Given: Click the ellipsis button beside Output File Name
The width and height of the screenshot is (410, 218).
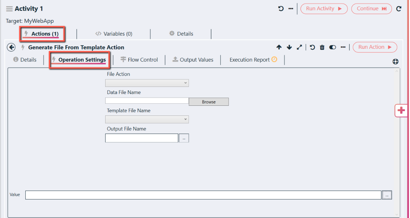Looking at the screenshot, I should [x=184, y=138].
